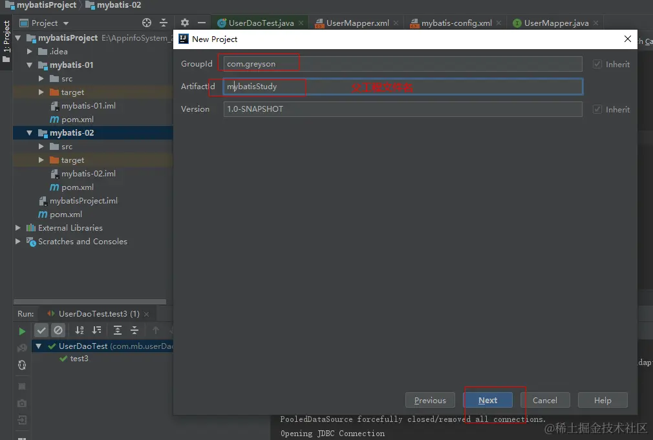Image resolution: width=653 pixels, height=440 pixels.
Task: Close the New Project dialog
Action: coord(628,39)
